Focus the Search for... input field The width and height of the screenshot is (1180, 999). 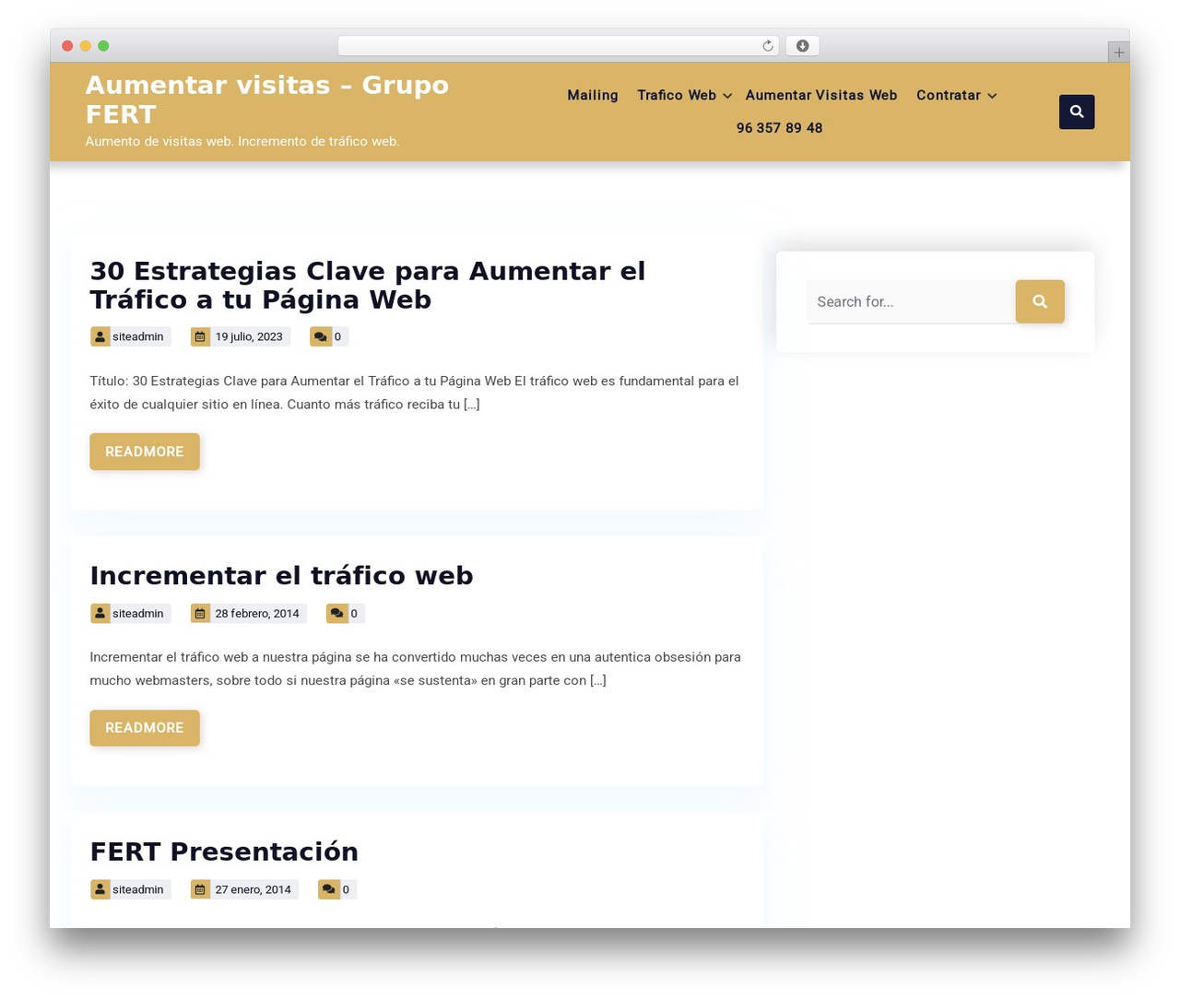coord(912,301)
